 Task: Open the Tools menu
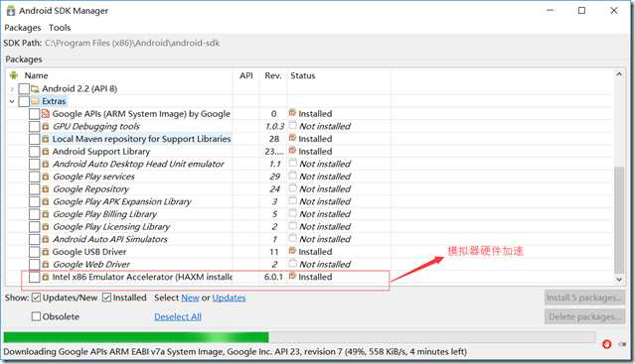60,28
